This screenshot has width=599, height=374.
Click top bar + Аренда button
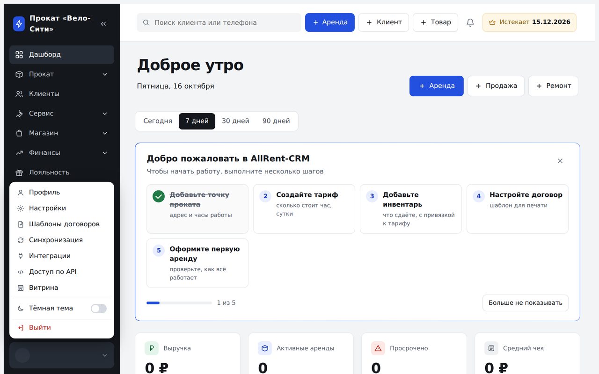[x=330, y=22]
